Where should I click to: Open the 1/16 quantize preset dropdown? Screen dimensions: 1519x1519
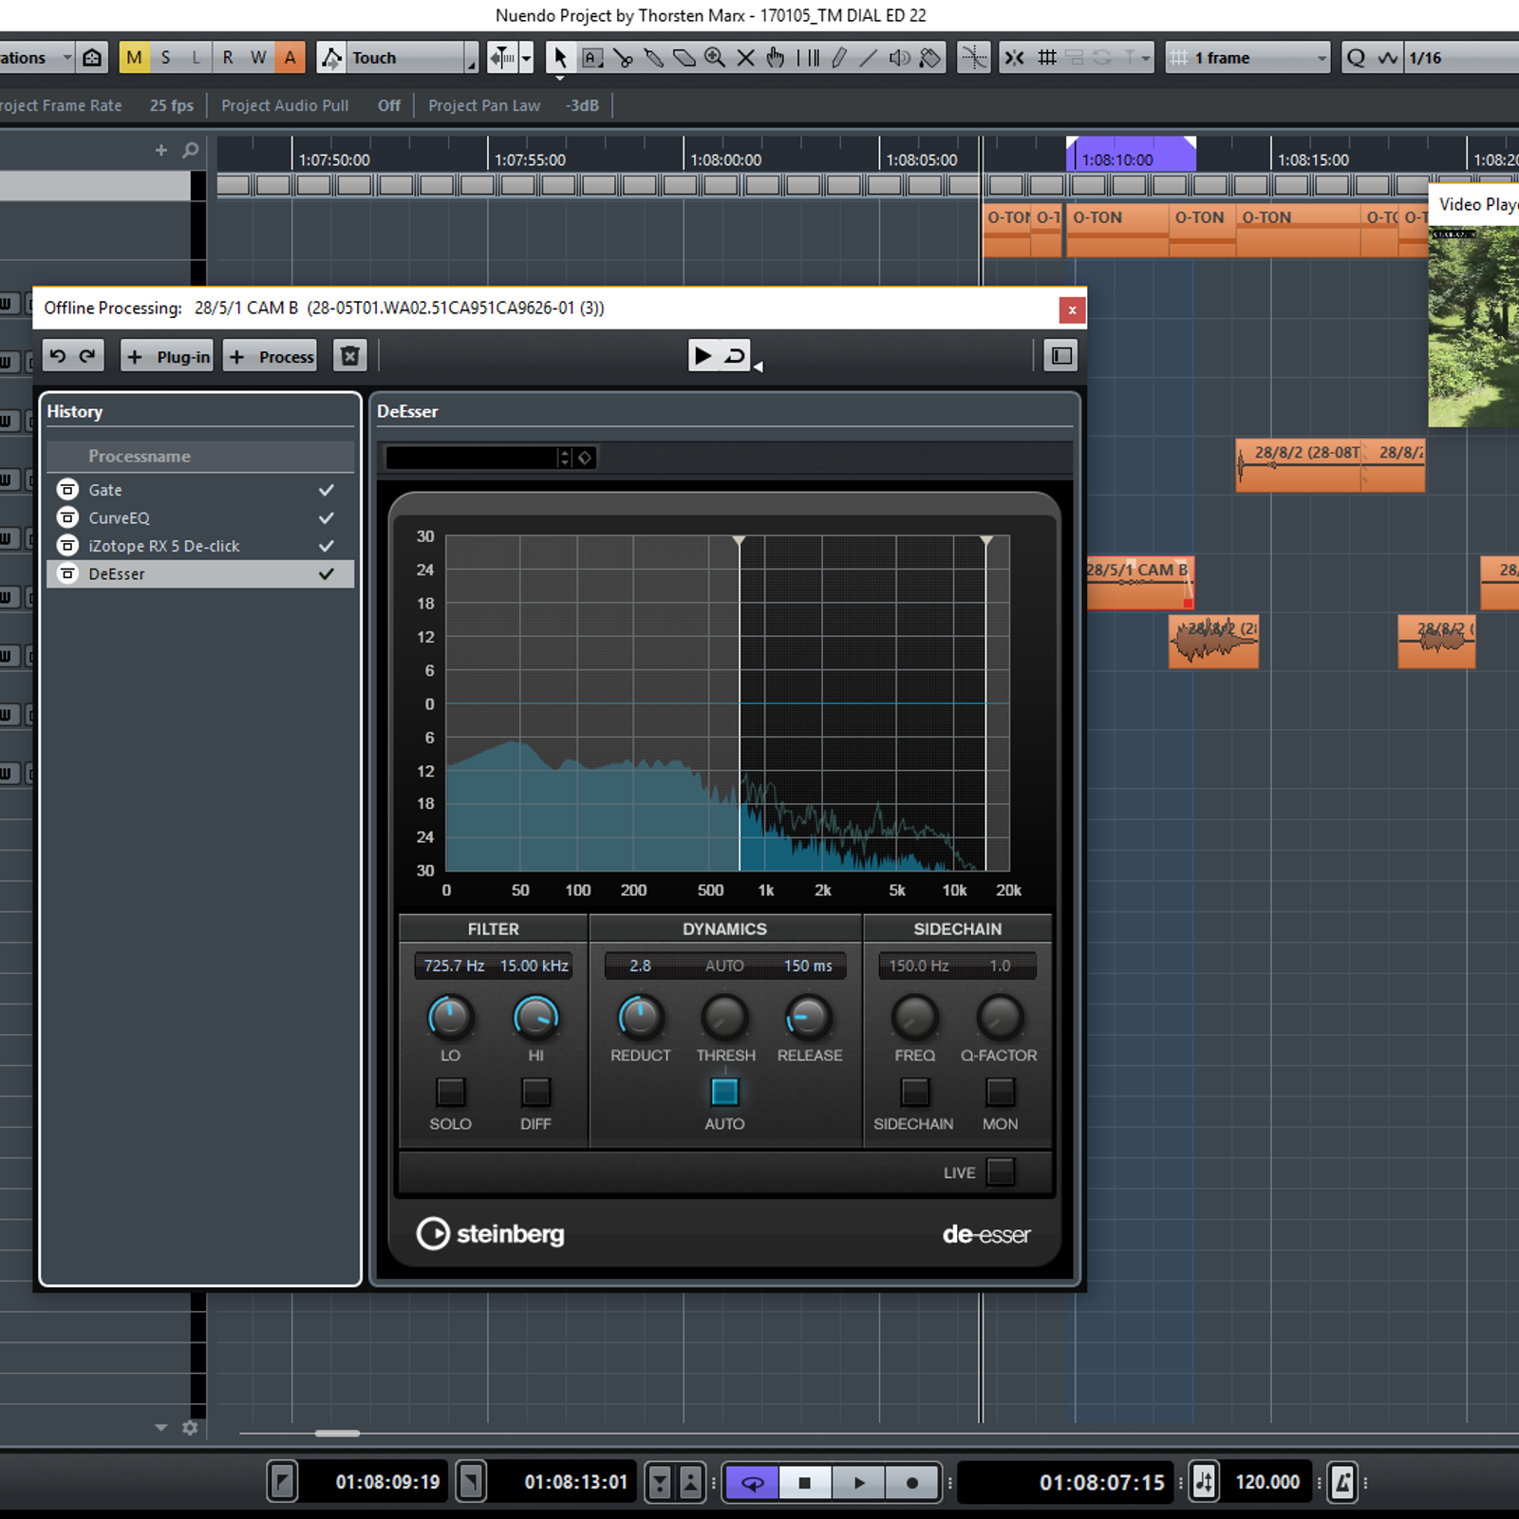coord(1462,58)
